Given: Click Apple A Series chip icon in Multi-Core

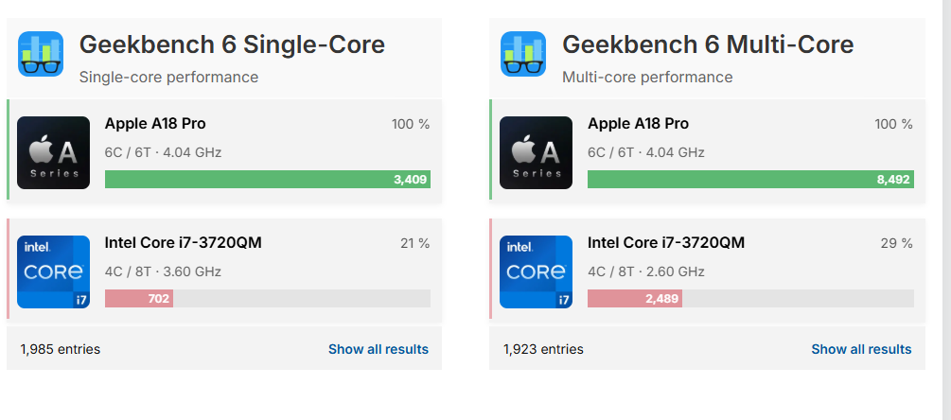Looking at the screenshot, I should [x=537, y=152].
